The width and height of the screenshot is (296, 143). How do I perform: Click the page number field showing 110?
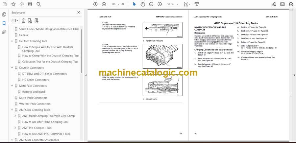point(113,4)
